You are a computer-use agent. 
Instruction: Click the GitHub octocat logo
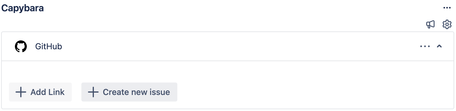(21, 47)
